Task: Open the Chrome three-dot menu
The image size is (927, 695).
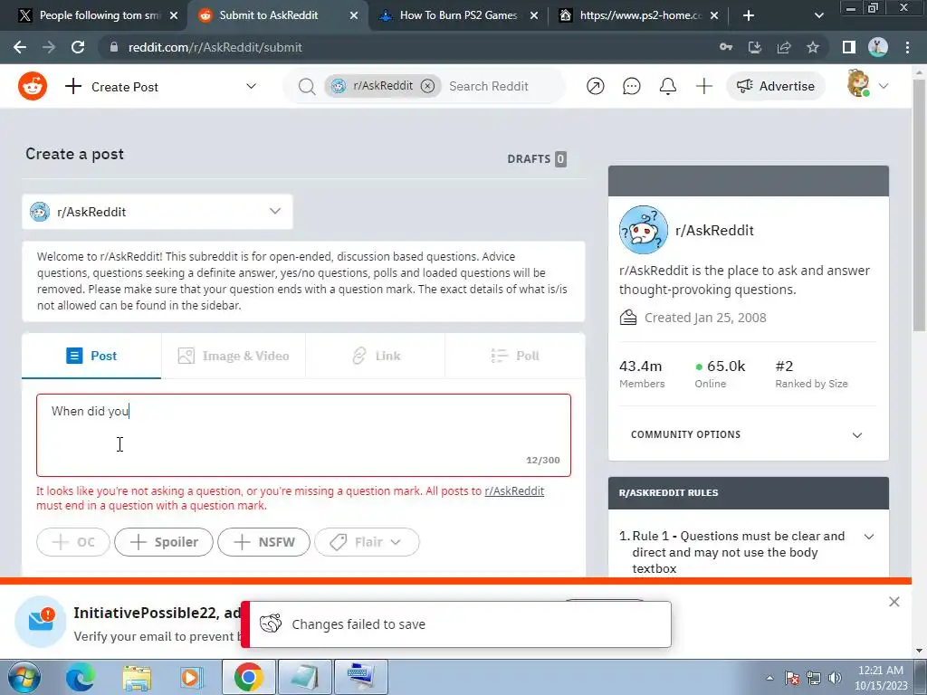Action: pyautogui.click(x=907, y=47)
